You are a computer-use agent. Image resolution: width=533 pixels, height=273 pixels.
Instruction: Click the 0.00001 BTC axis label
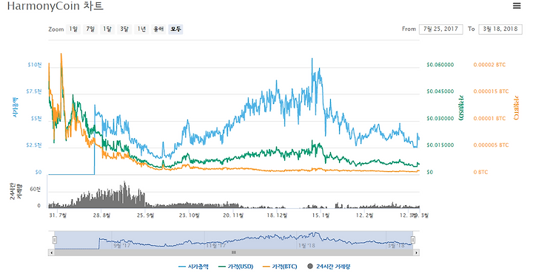pos(489,119)
